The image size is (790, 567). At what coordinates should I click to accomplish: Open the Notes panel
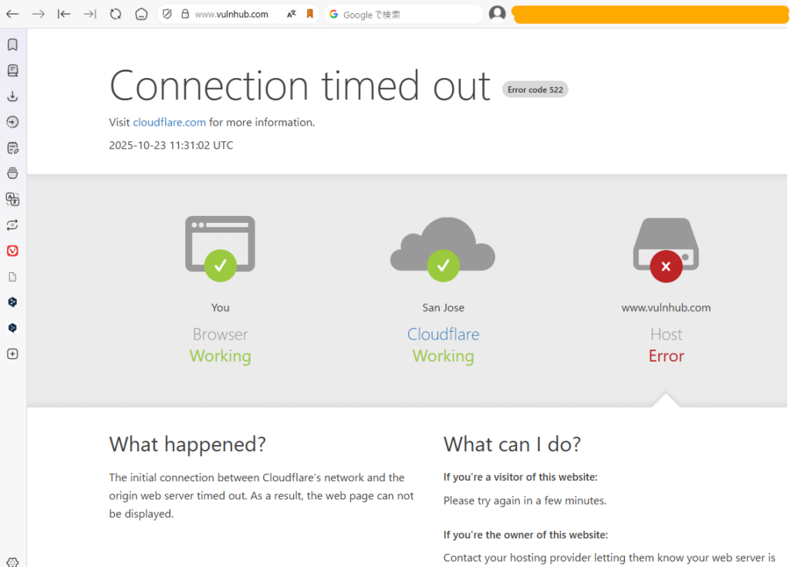(x=12, y=147)
